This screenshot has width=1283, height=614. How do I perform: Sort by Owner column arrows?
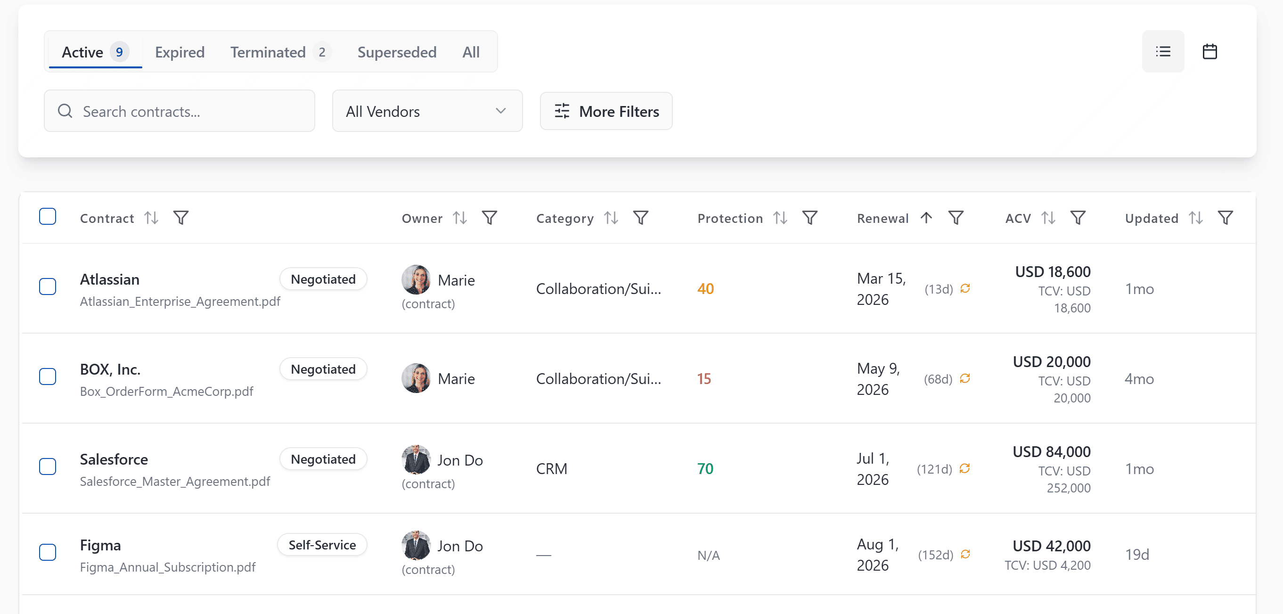tap(460, 218)
